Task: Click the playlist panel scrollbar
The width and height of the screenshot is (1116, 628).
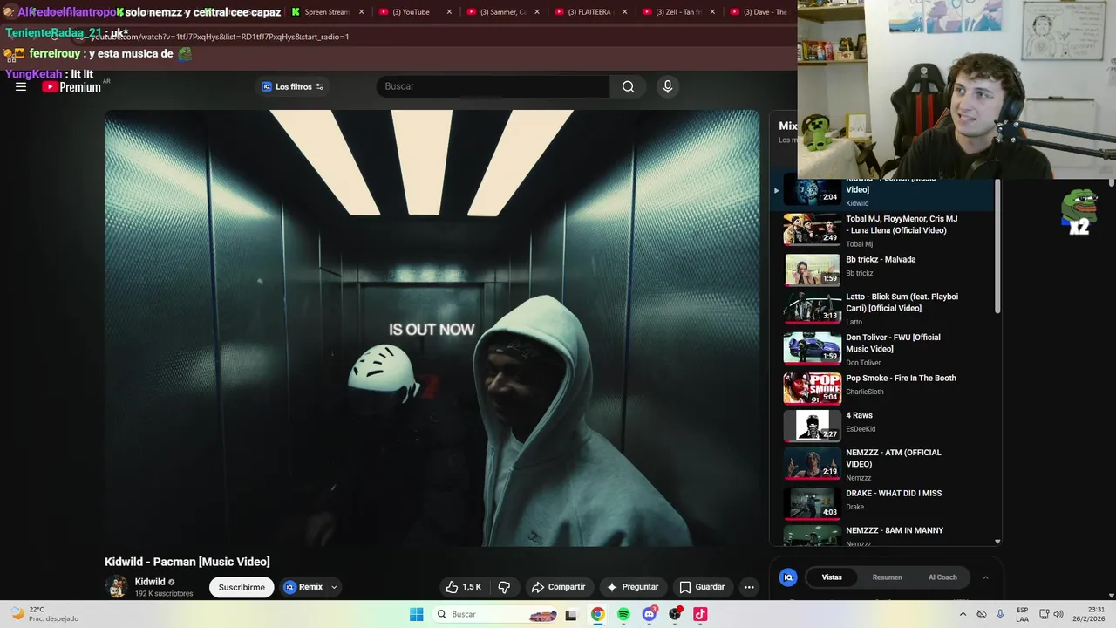Action: (x=997, y=247)
